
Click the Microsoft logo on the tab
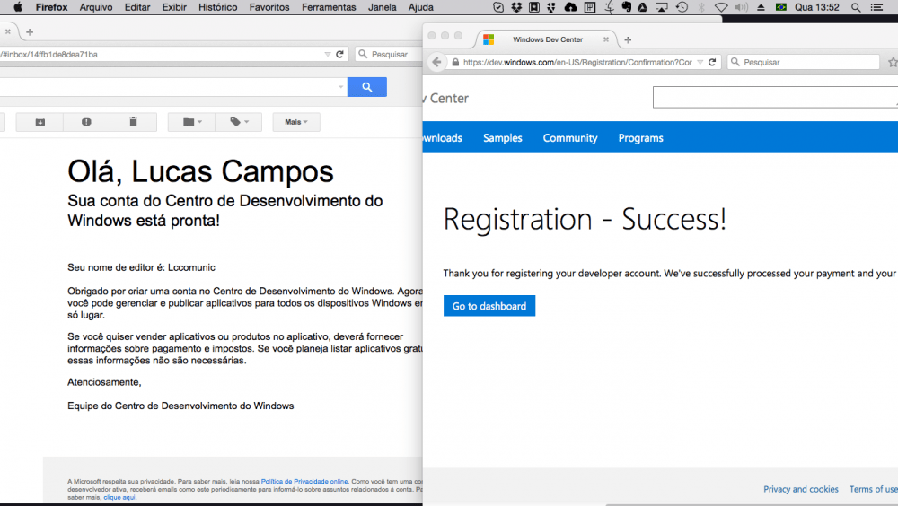tap(489, 39)
